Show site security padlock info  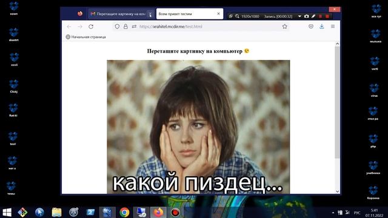point(125,27)
